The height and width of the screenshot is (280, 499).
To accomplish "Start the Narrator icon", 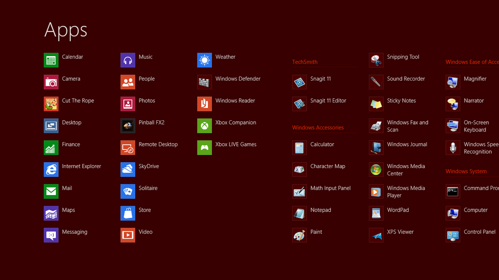I will (453, 104).
